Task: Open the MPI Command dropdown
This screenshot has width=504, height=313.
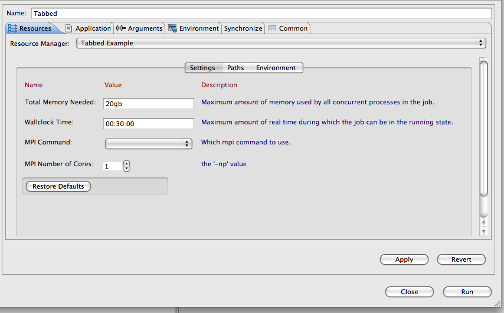Action: [149, 144]
